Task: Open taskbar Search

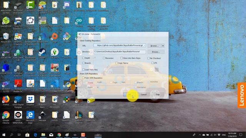Action: click(12, 135)
